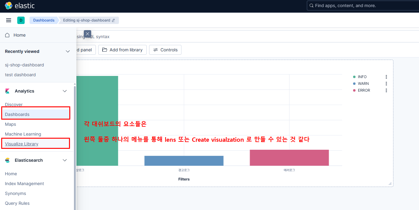The height and width of the screenshot is (210, 419).
Task: Click the Filters axis title
Action: [184, 179]
